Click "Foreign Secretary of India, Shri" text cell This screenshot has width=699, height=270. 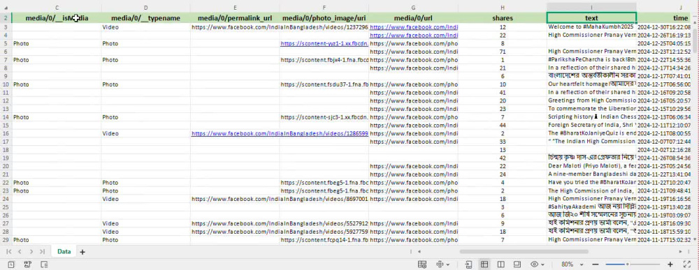pos(591,126)
